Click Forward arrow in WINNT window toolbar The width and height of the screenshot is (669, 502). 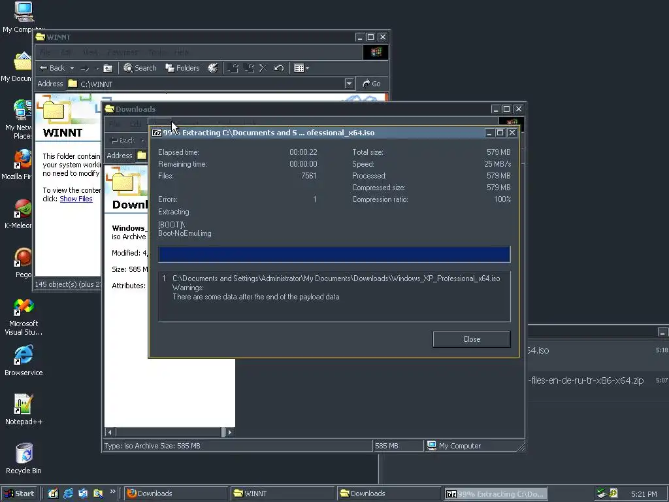click(x=85, y=68)
